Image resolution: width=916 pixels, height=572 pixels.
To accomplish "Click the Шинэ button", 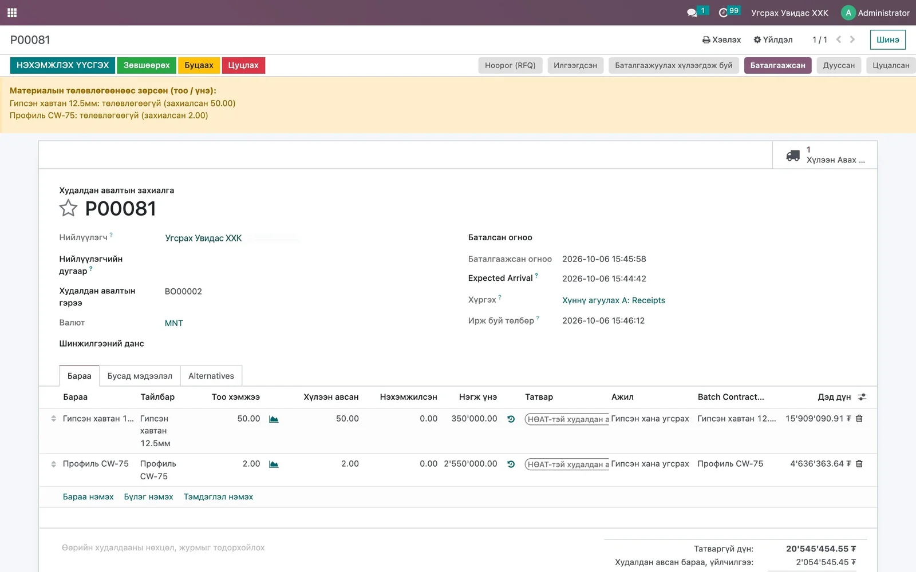I will pyautogui.click(x=887, y=39).
